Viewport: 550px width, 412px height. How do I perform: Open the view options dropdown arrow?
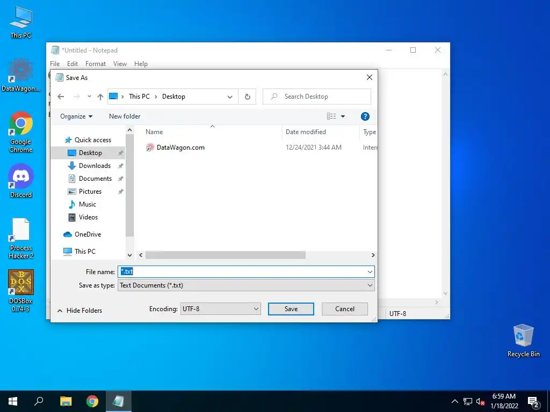pyautogui.click(x=343, y=116)
